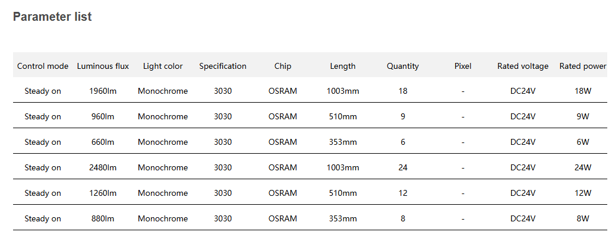Viewport: 615px width, 238px height.
Task: Click the Pixel column header
Action: click(463, 66)
